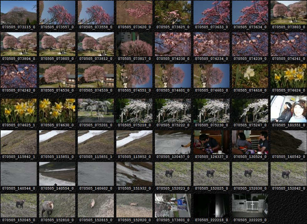Select the caption 070505_140542_0

(288, 157)
